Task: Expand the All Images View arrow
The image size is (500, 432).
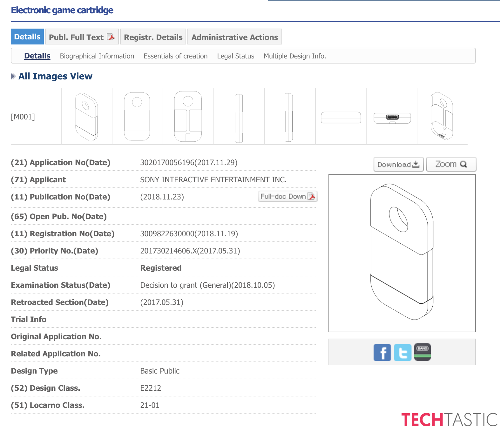Action: pyautogui.click(x=13, y=76)
